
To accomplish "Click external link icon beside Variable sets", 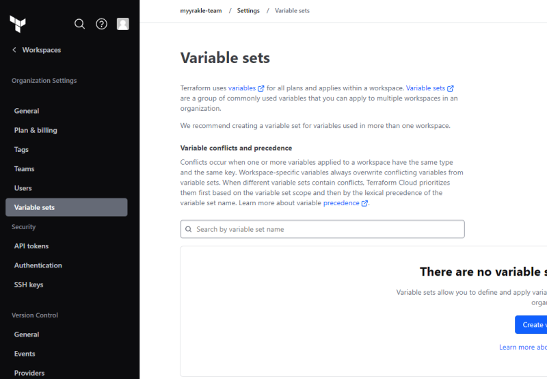I will (451, 88).
